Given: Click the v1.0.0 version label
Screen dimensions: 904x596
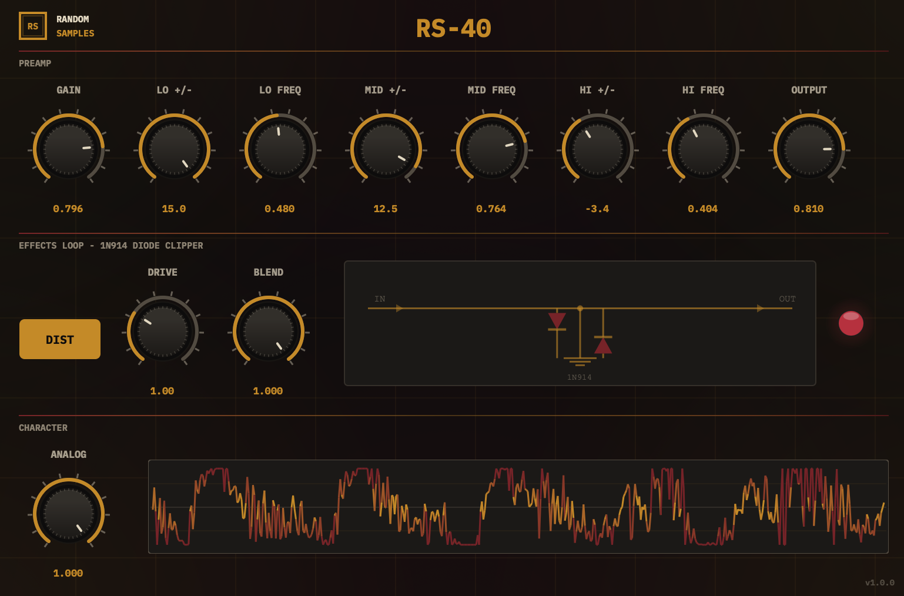Looking at the screenshot, I should pos(881,584).
